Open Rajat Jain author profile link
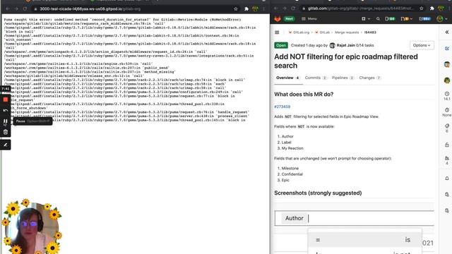This screenshot has height=254, width=452. (x=345, y=45)
